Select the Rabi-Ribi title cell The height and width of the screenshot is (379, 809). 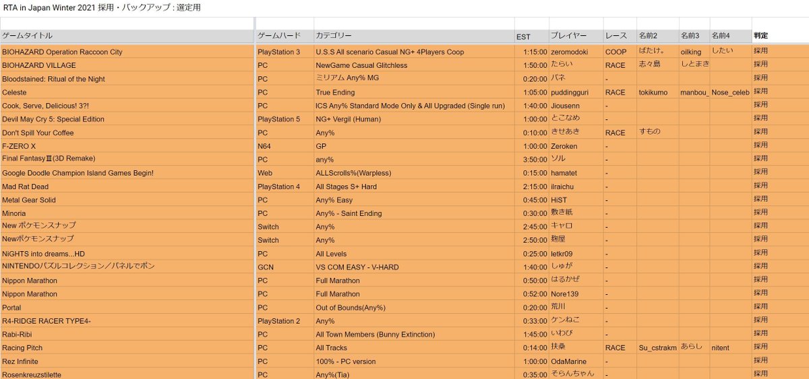coord(127,334)
